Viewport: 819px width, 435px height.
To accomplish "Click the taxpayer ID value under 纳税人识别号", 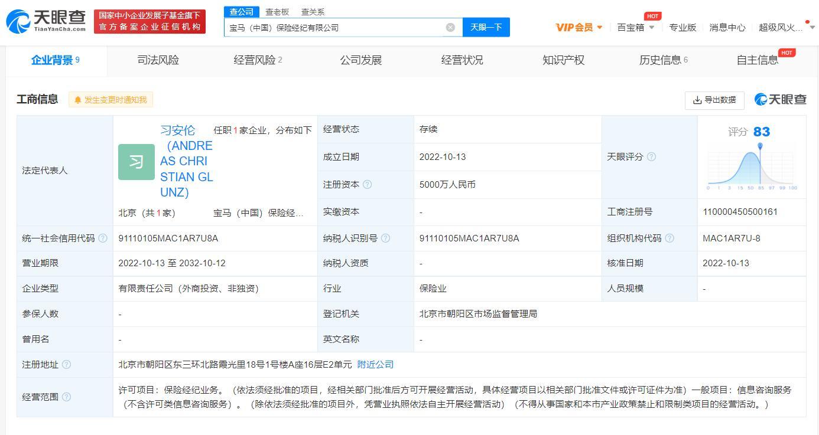I will pos(469,238).
